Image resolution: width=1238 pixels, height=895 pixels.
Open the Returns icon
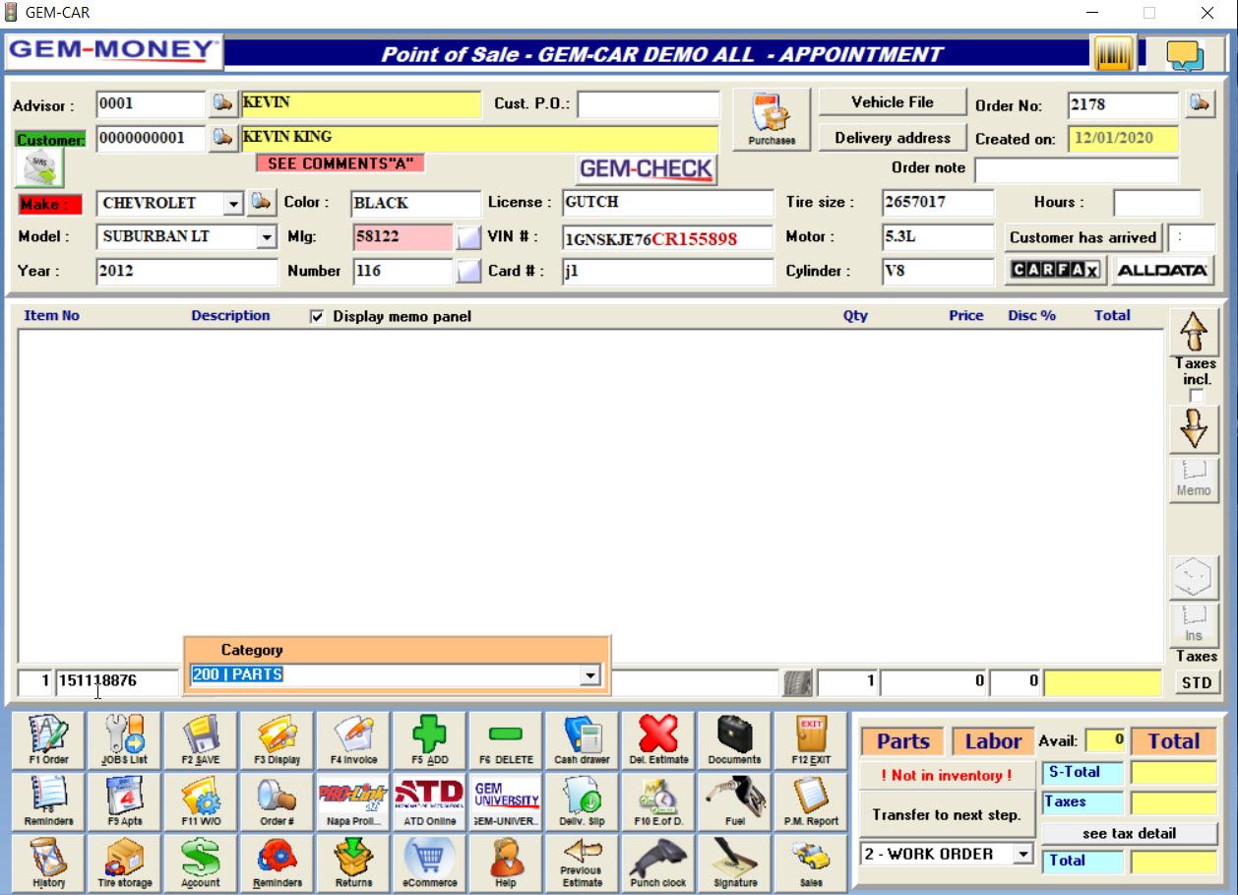(353, 863)
